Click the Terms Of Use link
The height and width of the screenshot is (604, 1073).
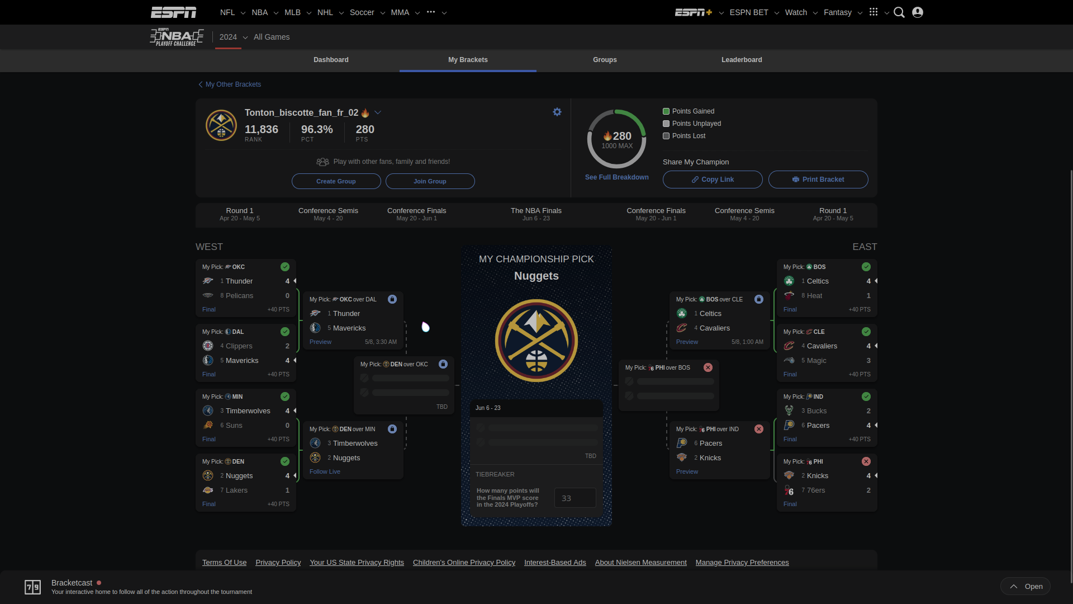[x=224, y=563]
